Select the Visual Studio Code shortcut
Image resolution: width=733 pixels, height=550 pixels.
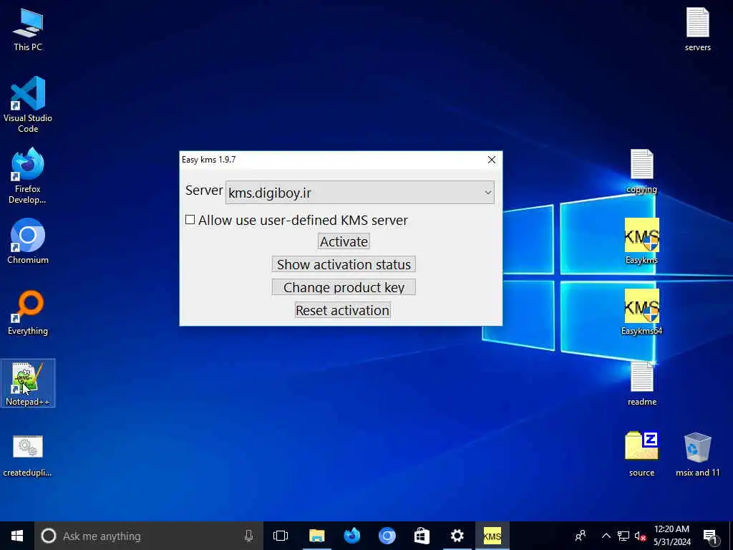click(x=28, y=104)
